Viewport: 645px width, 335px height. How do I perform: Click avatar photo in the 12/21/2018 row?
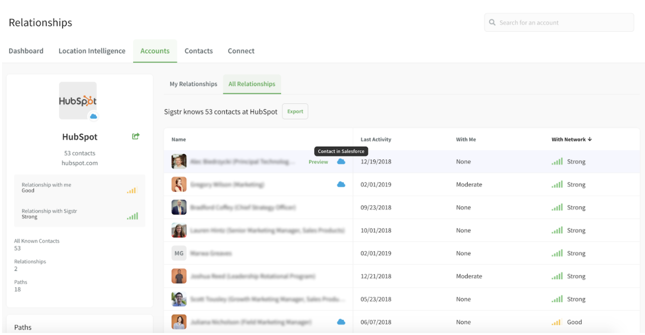tap(179, 276)
